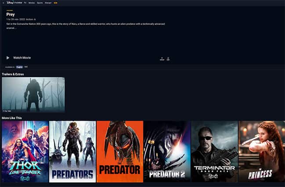Image resolution: width=285 pixels, height=187 pixels.
Task: Open The Predator orange poster
Action: (x=120, y=152)
